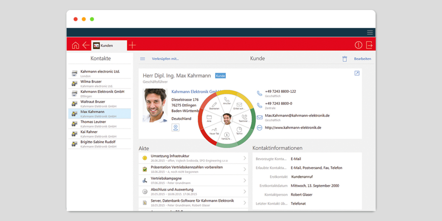Open a new tab with plus icon
This screenshot has height=221, width=442.
tap(132, 45)
